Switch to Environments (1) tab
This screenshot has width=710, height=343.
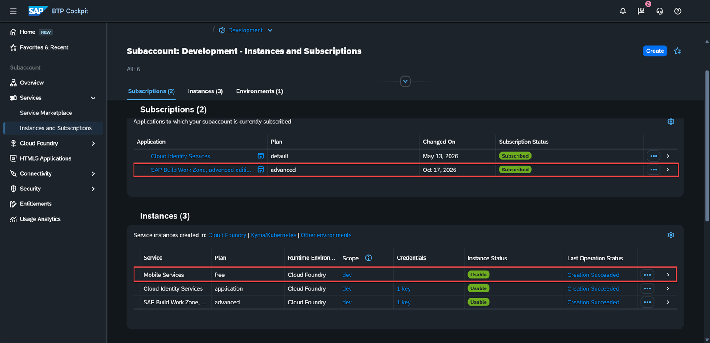[x=260, y=91]
